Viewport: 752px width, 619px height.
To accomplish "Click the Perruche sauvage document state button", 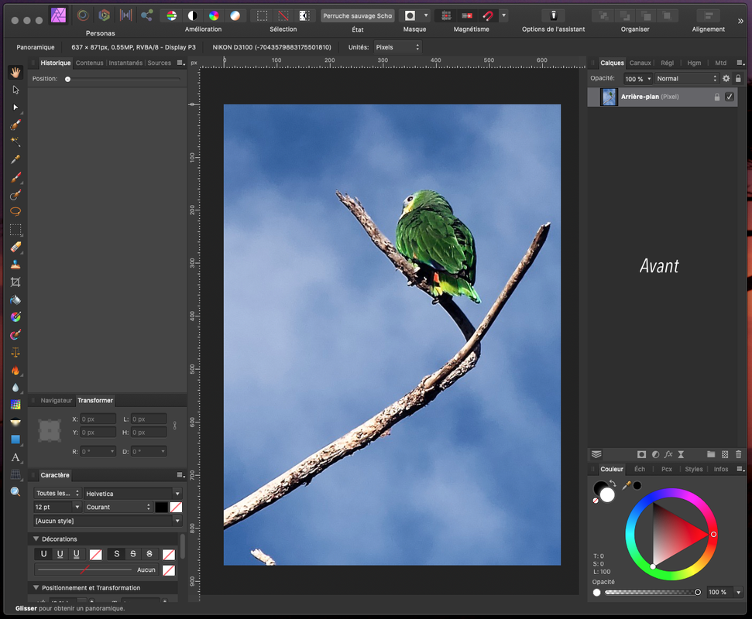I will point(357,15).
